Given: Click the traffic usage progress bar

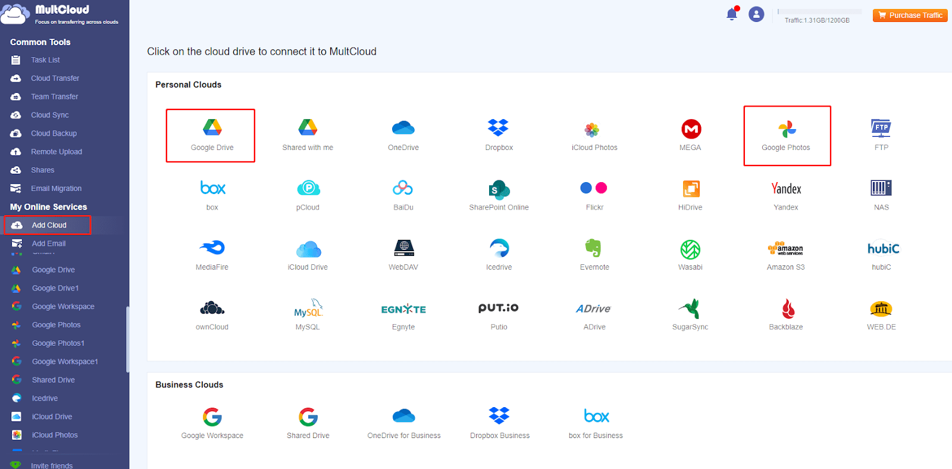Looking at the screenshot, I should [819, 11].
